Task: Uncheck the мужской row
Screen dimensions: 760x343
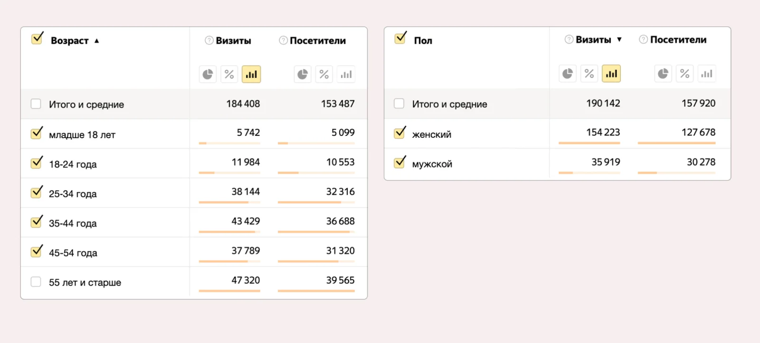Action: tap(400, 162)
